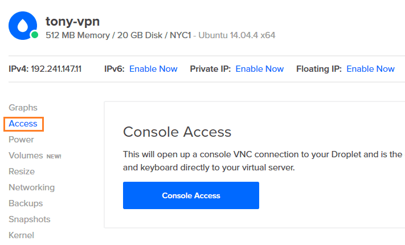Screen dimensions: 405x245
Task: Enable IPv6 via Enable Now link
Action: [x=153, y=69]
